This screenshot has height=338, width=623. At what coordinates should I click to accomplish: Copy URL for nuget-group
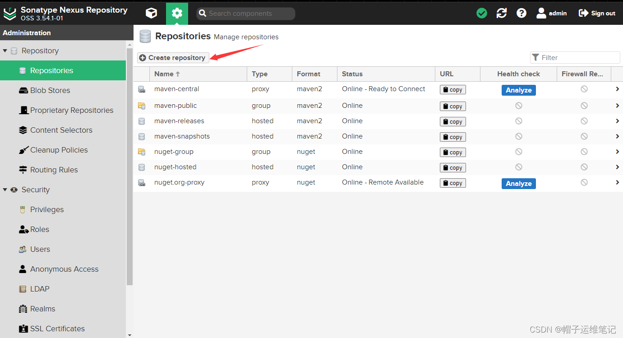tap(453, 153)
